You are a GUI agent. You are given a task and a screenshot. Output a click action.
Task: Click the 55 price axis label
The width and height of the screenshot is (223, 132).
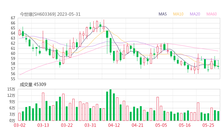pyautogui.click(x=13, y=79)
